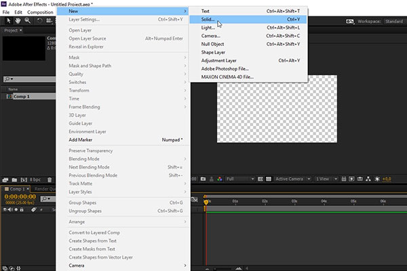The image size is (407, 271).
Task: Open the composition flowchart icon
Action: [368, 179]
